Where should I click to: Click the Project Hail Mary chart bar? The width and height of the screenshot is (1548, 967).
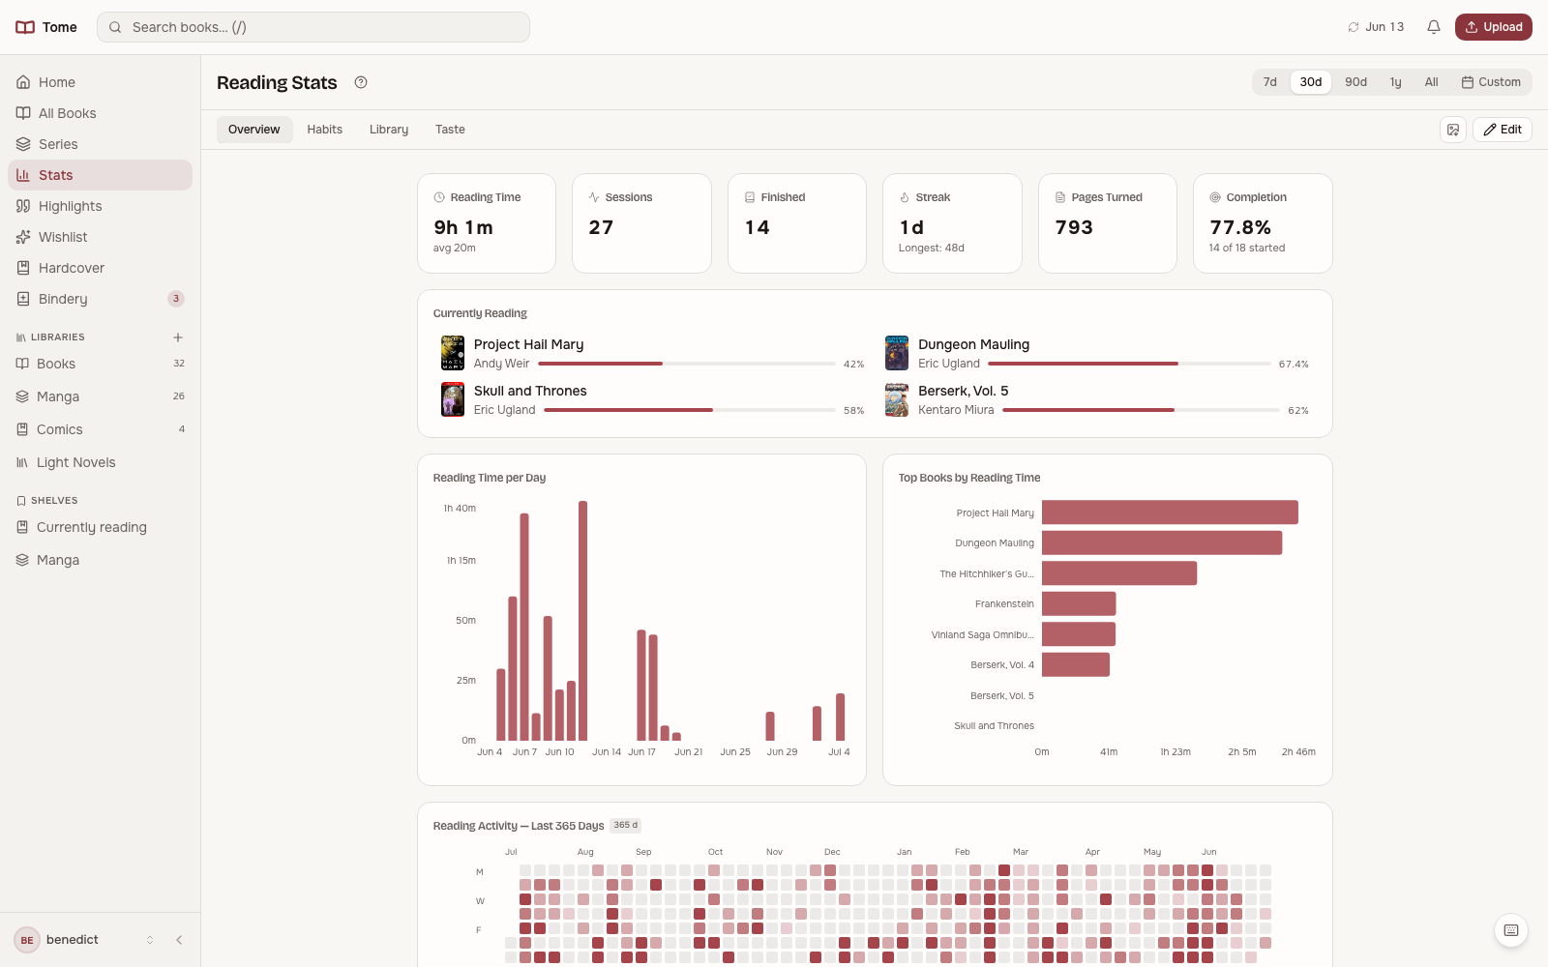pos(1170,513)
